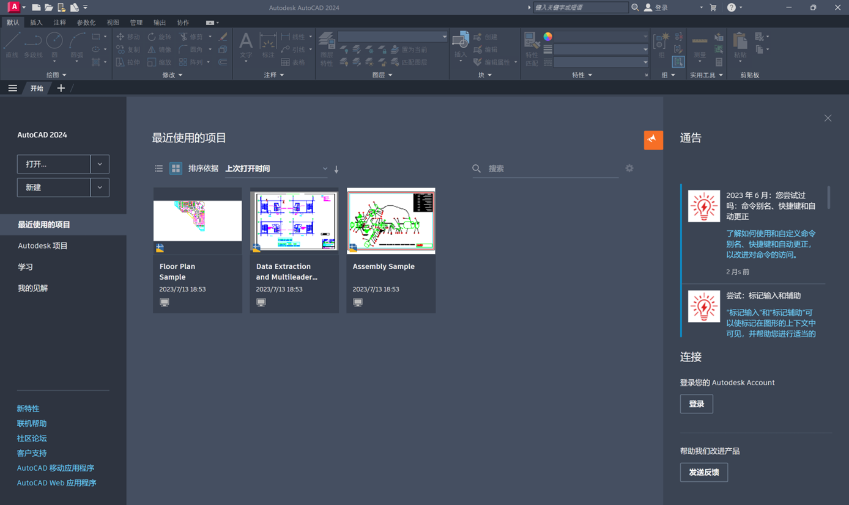This screenshot has width=849, height=505.
Task: Select the Scale (缩放) tool
Action: pyautogui.click(x=160, y=62)
